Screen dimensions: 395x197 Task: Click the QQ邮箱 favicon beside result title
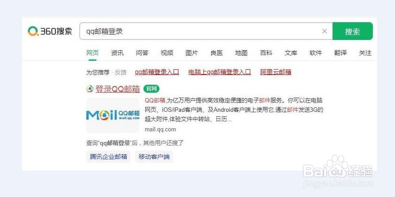click(90, 89)
